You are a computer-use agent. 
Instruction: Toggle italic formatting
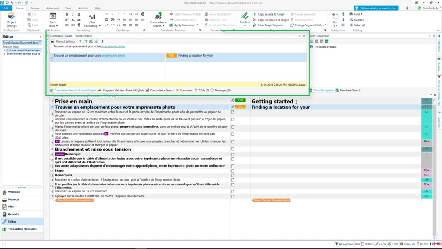coord(73,15)
